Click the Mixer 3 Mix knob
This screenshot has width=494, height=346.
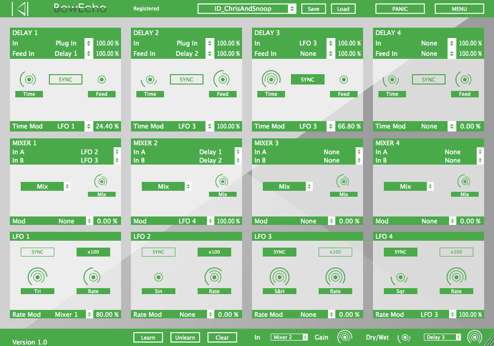(x=343, y=181)
